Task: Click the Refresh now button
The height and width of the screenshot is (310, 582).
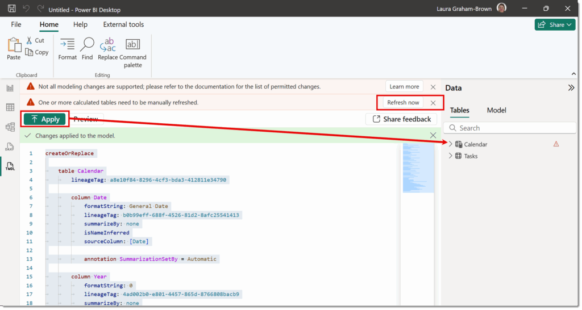Action: [403, 102]
